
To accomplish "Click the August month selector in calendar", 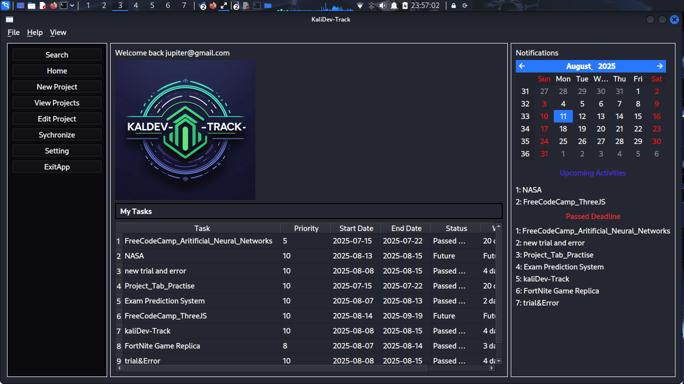I will pos(578,66).
